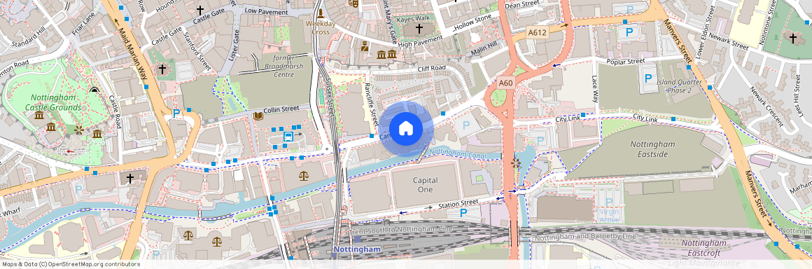
Task: Click the Low Pavement label
Action: click(x=266, y=11)
